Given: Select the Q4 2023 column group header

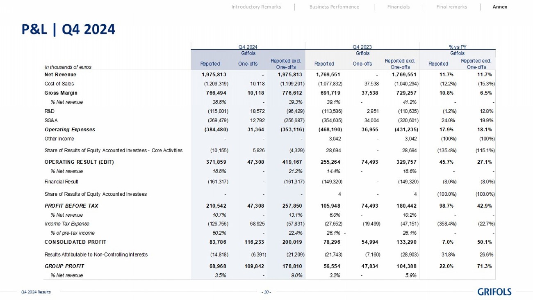Looking at the screenshot, I should point(362,47).
